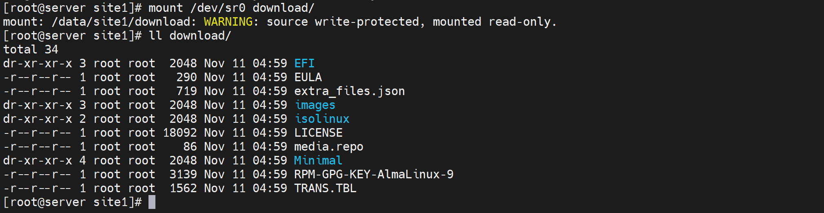Click the EULA file name
824x213 pixels.
click(308, 78)
